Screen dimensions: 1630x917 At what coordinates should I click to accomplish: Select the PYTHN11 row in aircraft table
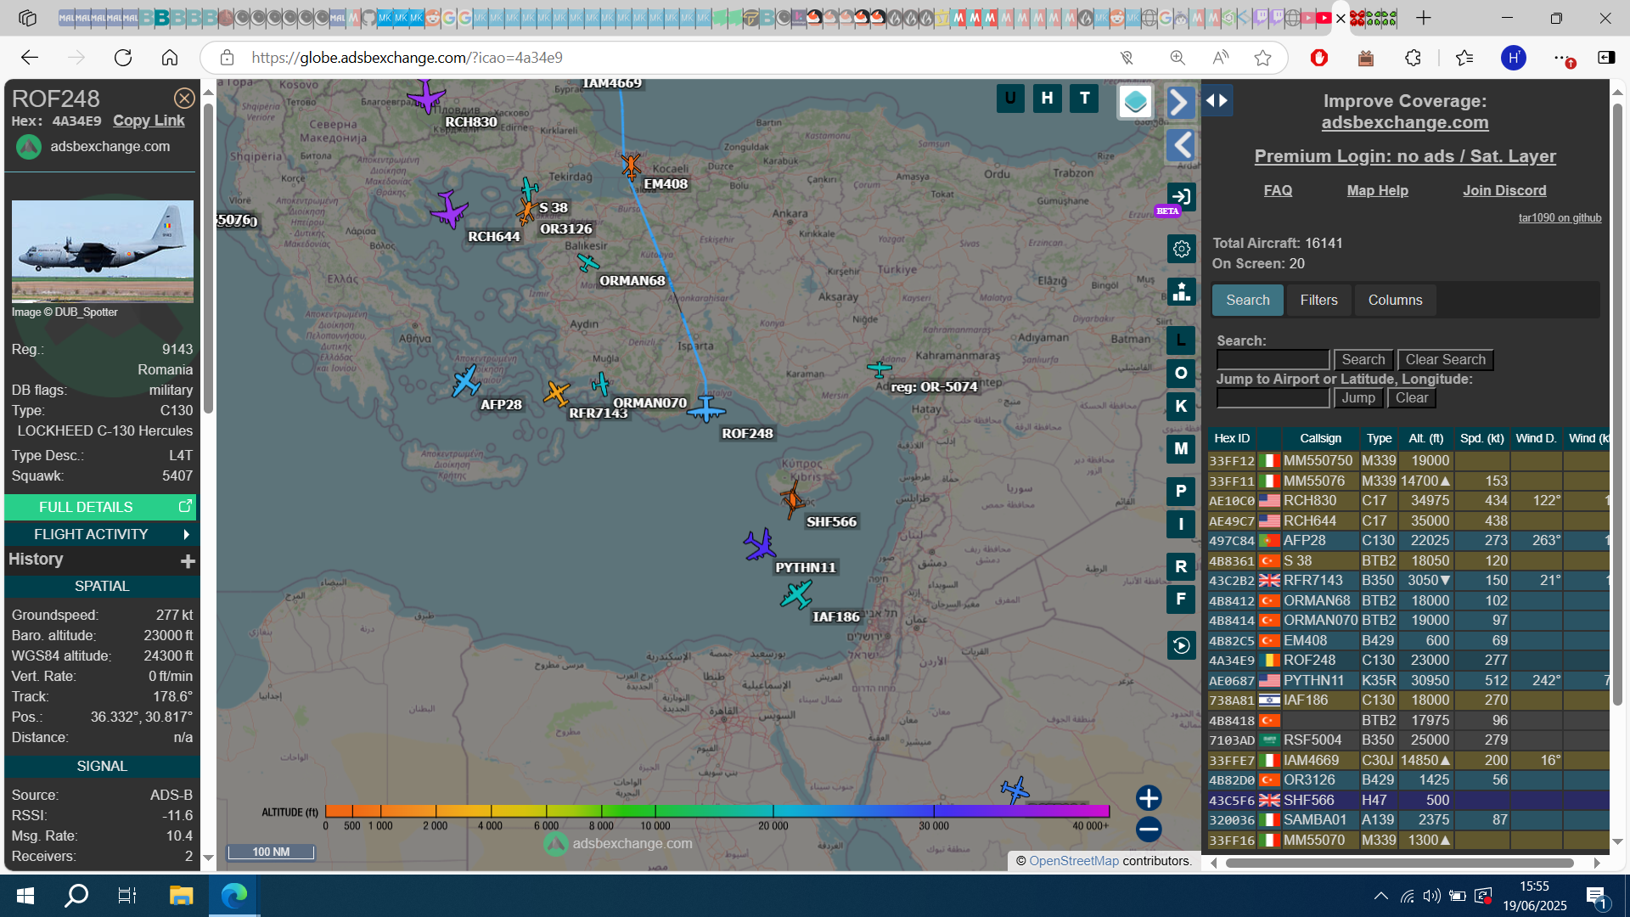point(1408,681)
